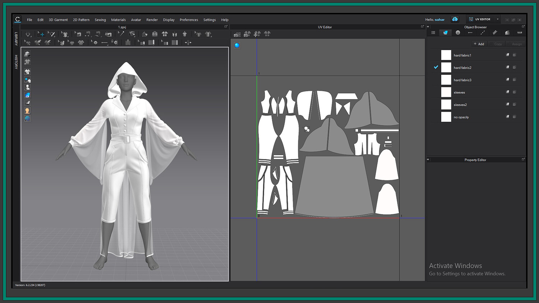The height and width of the screenshot is (303, 539).
Task: Click the Add button in Object Browser
Action: point(479,44)
